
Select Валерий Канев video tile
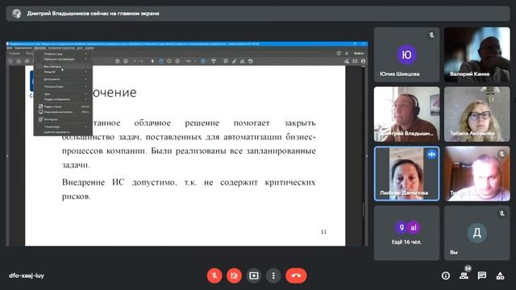476,55
